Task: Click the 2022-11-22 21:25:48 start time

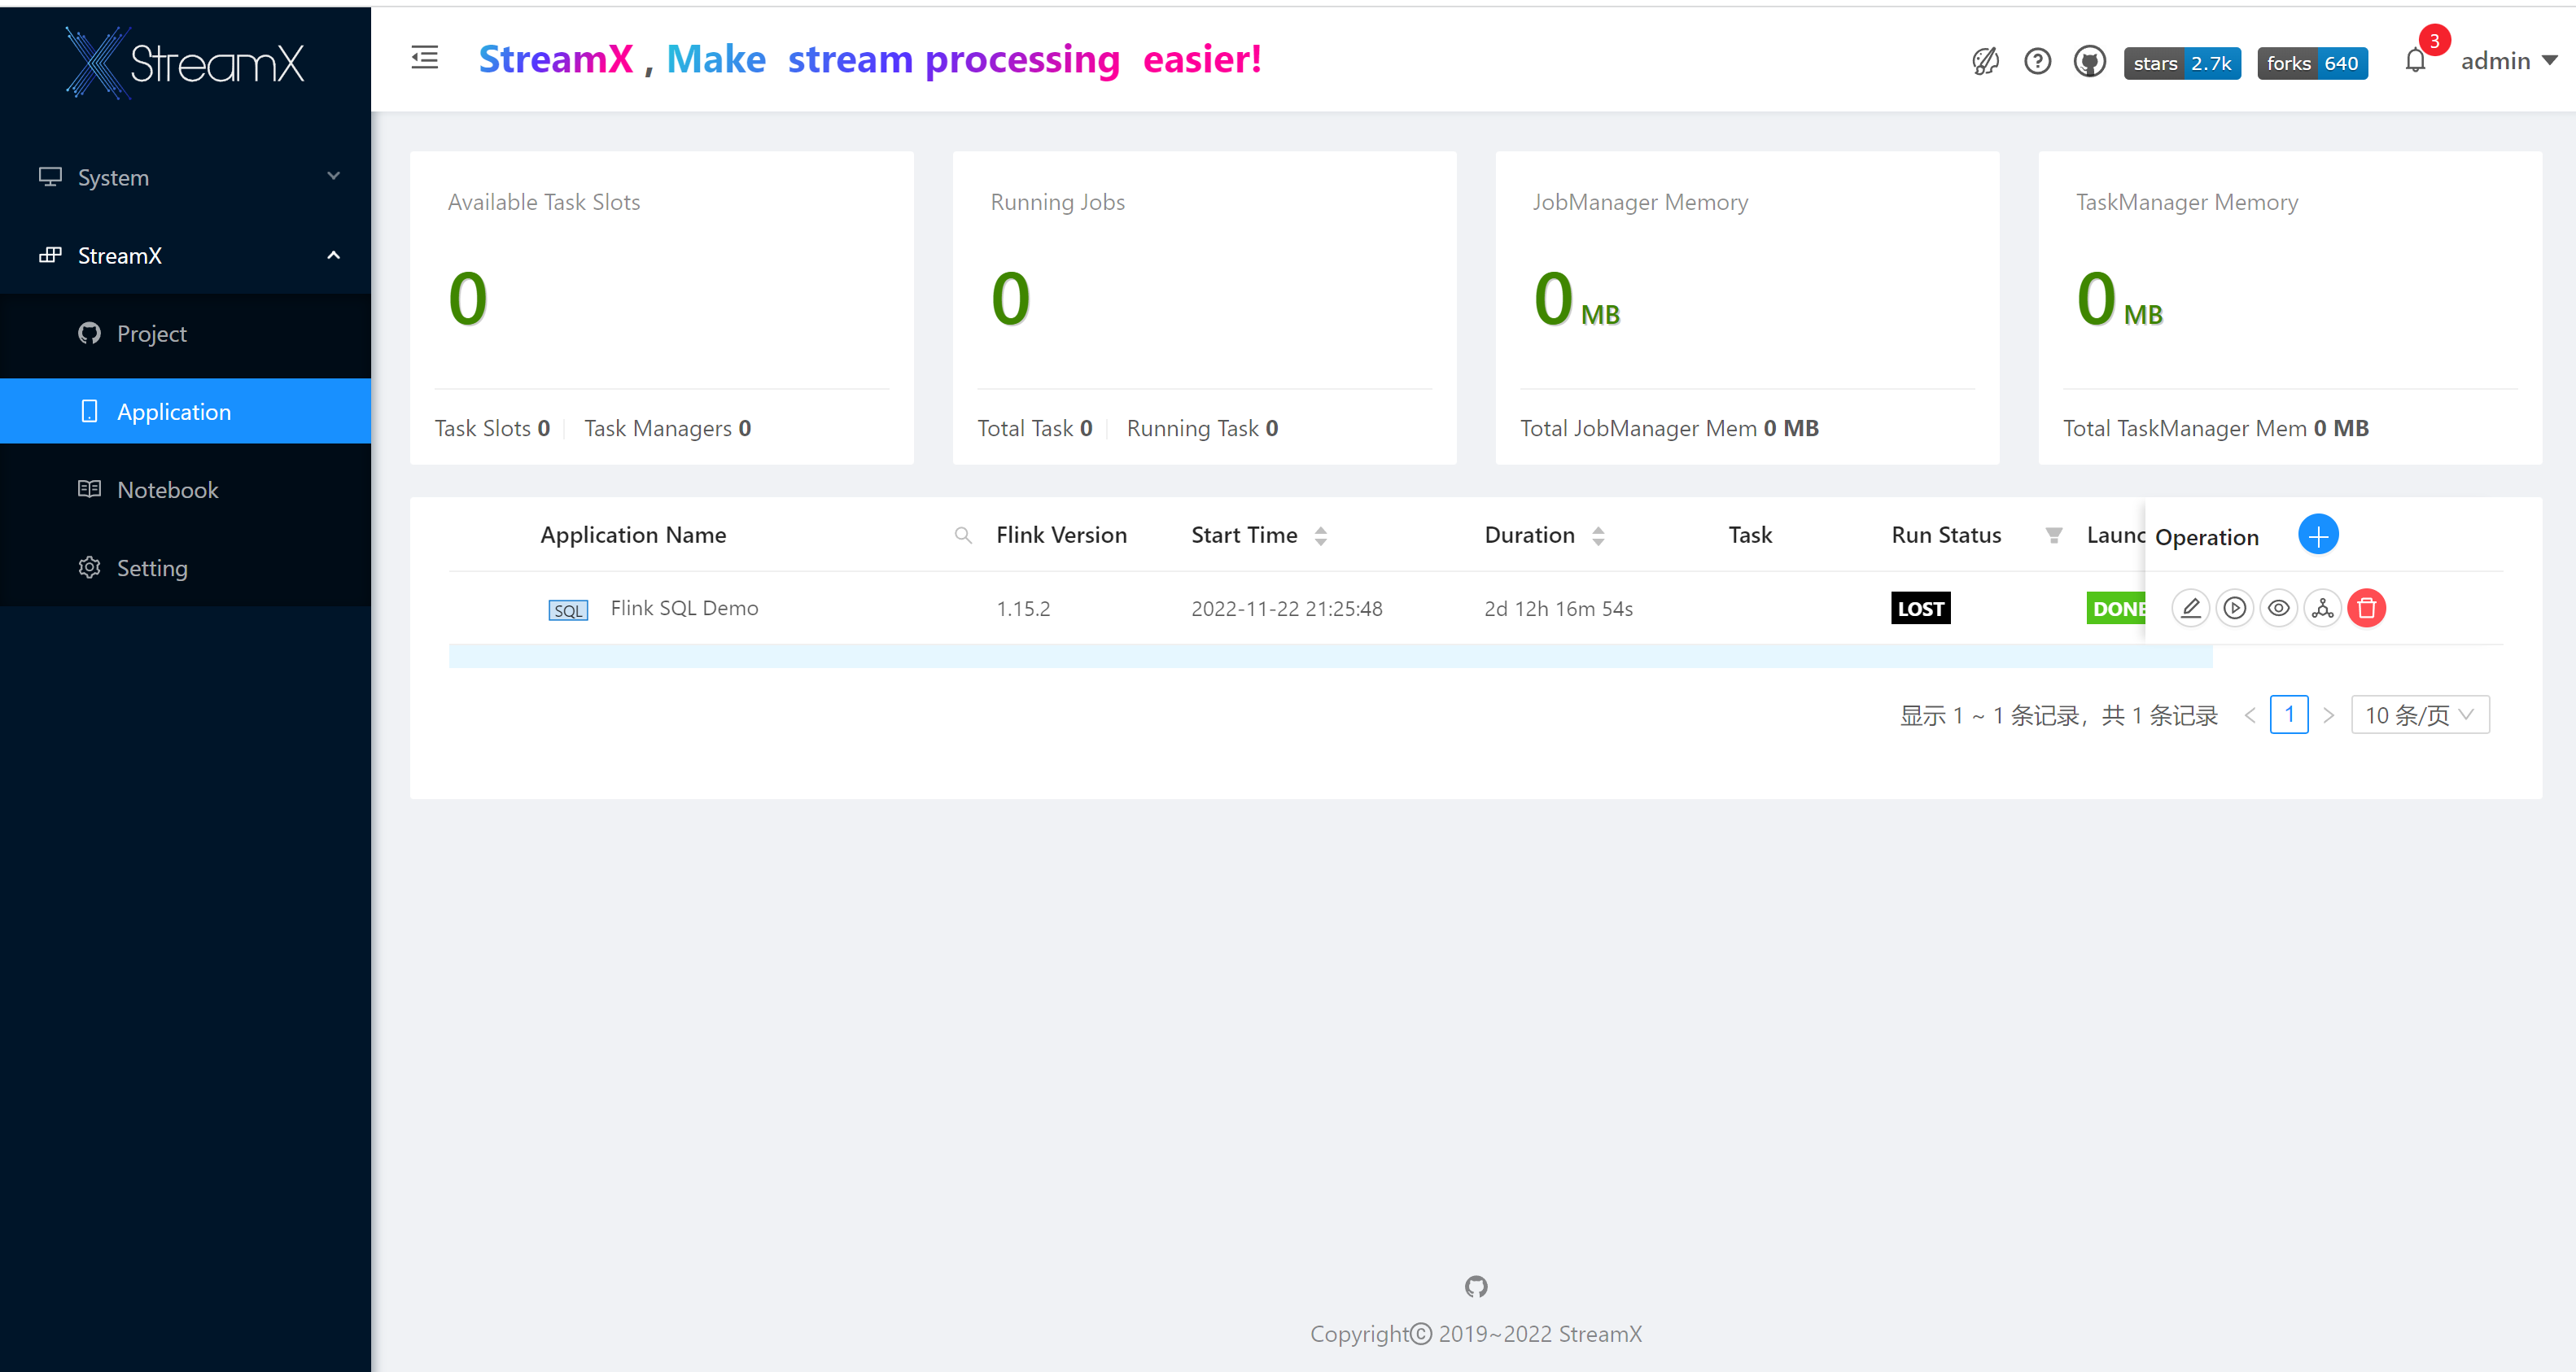Action: tap(1286, 608)
